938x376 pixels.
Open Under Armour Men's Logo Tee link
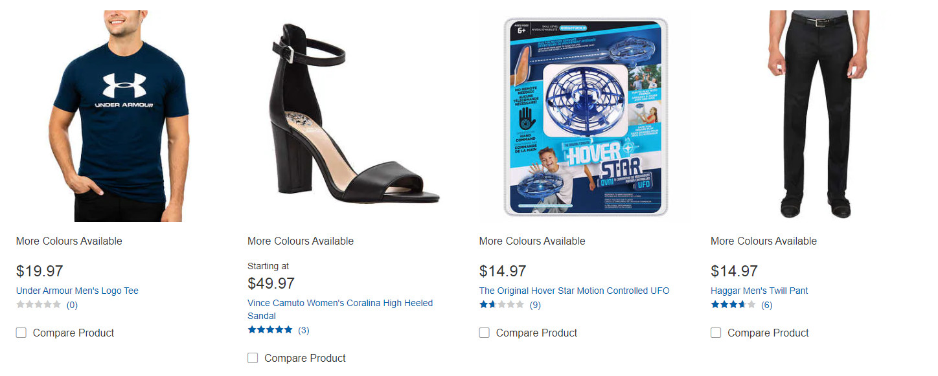77,291
